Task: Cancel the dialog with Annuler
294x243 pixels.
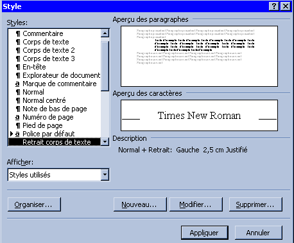Action: (x=259, y=233)
